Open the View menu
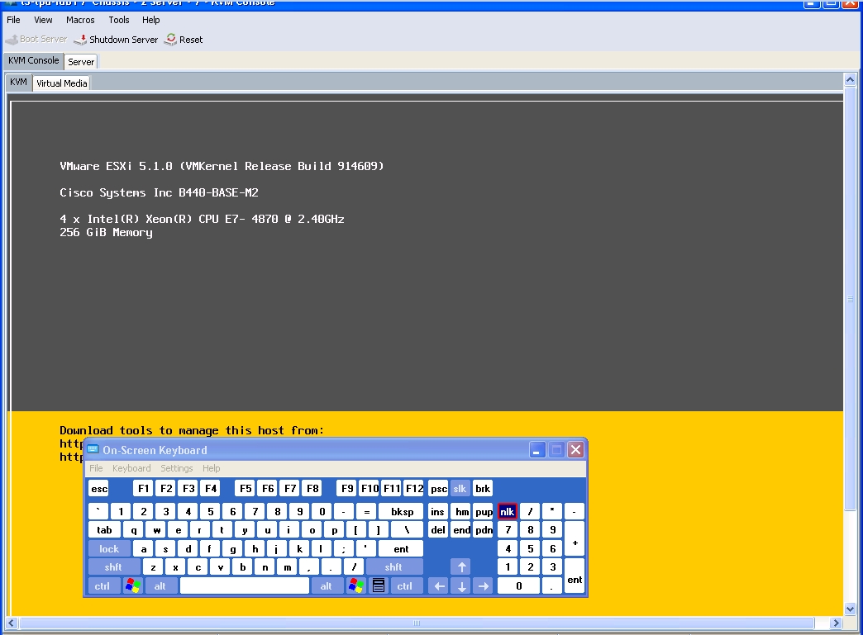This screenshot has height=635, width=863. [43, 20]
